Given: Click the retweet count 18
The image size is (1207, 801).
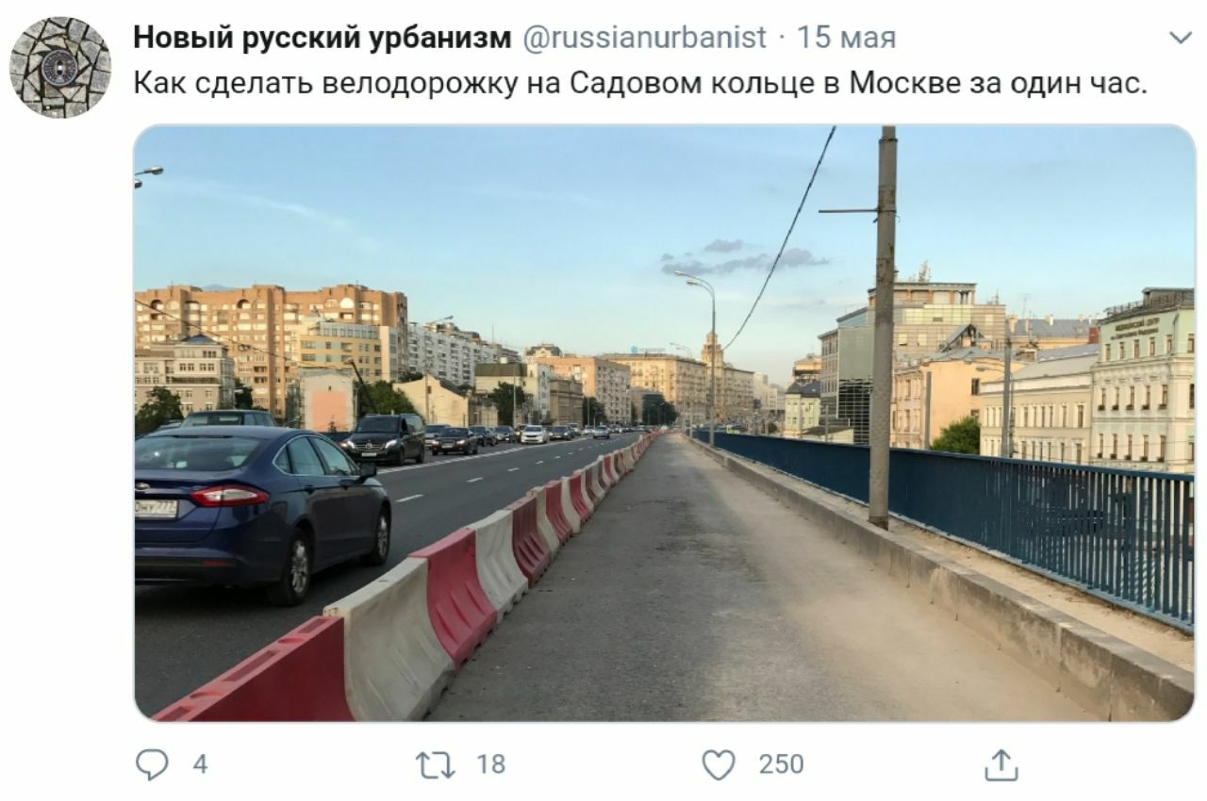Looking at the screenshot, I should (490, 764).
